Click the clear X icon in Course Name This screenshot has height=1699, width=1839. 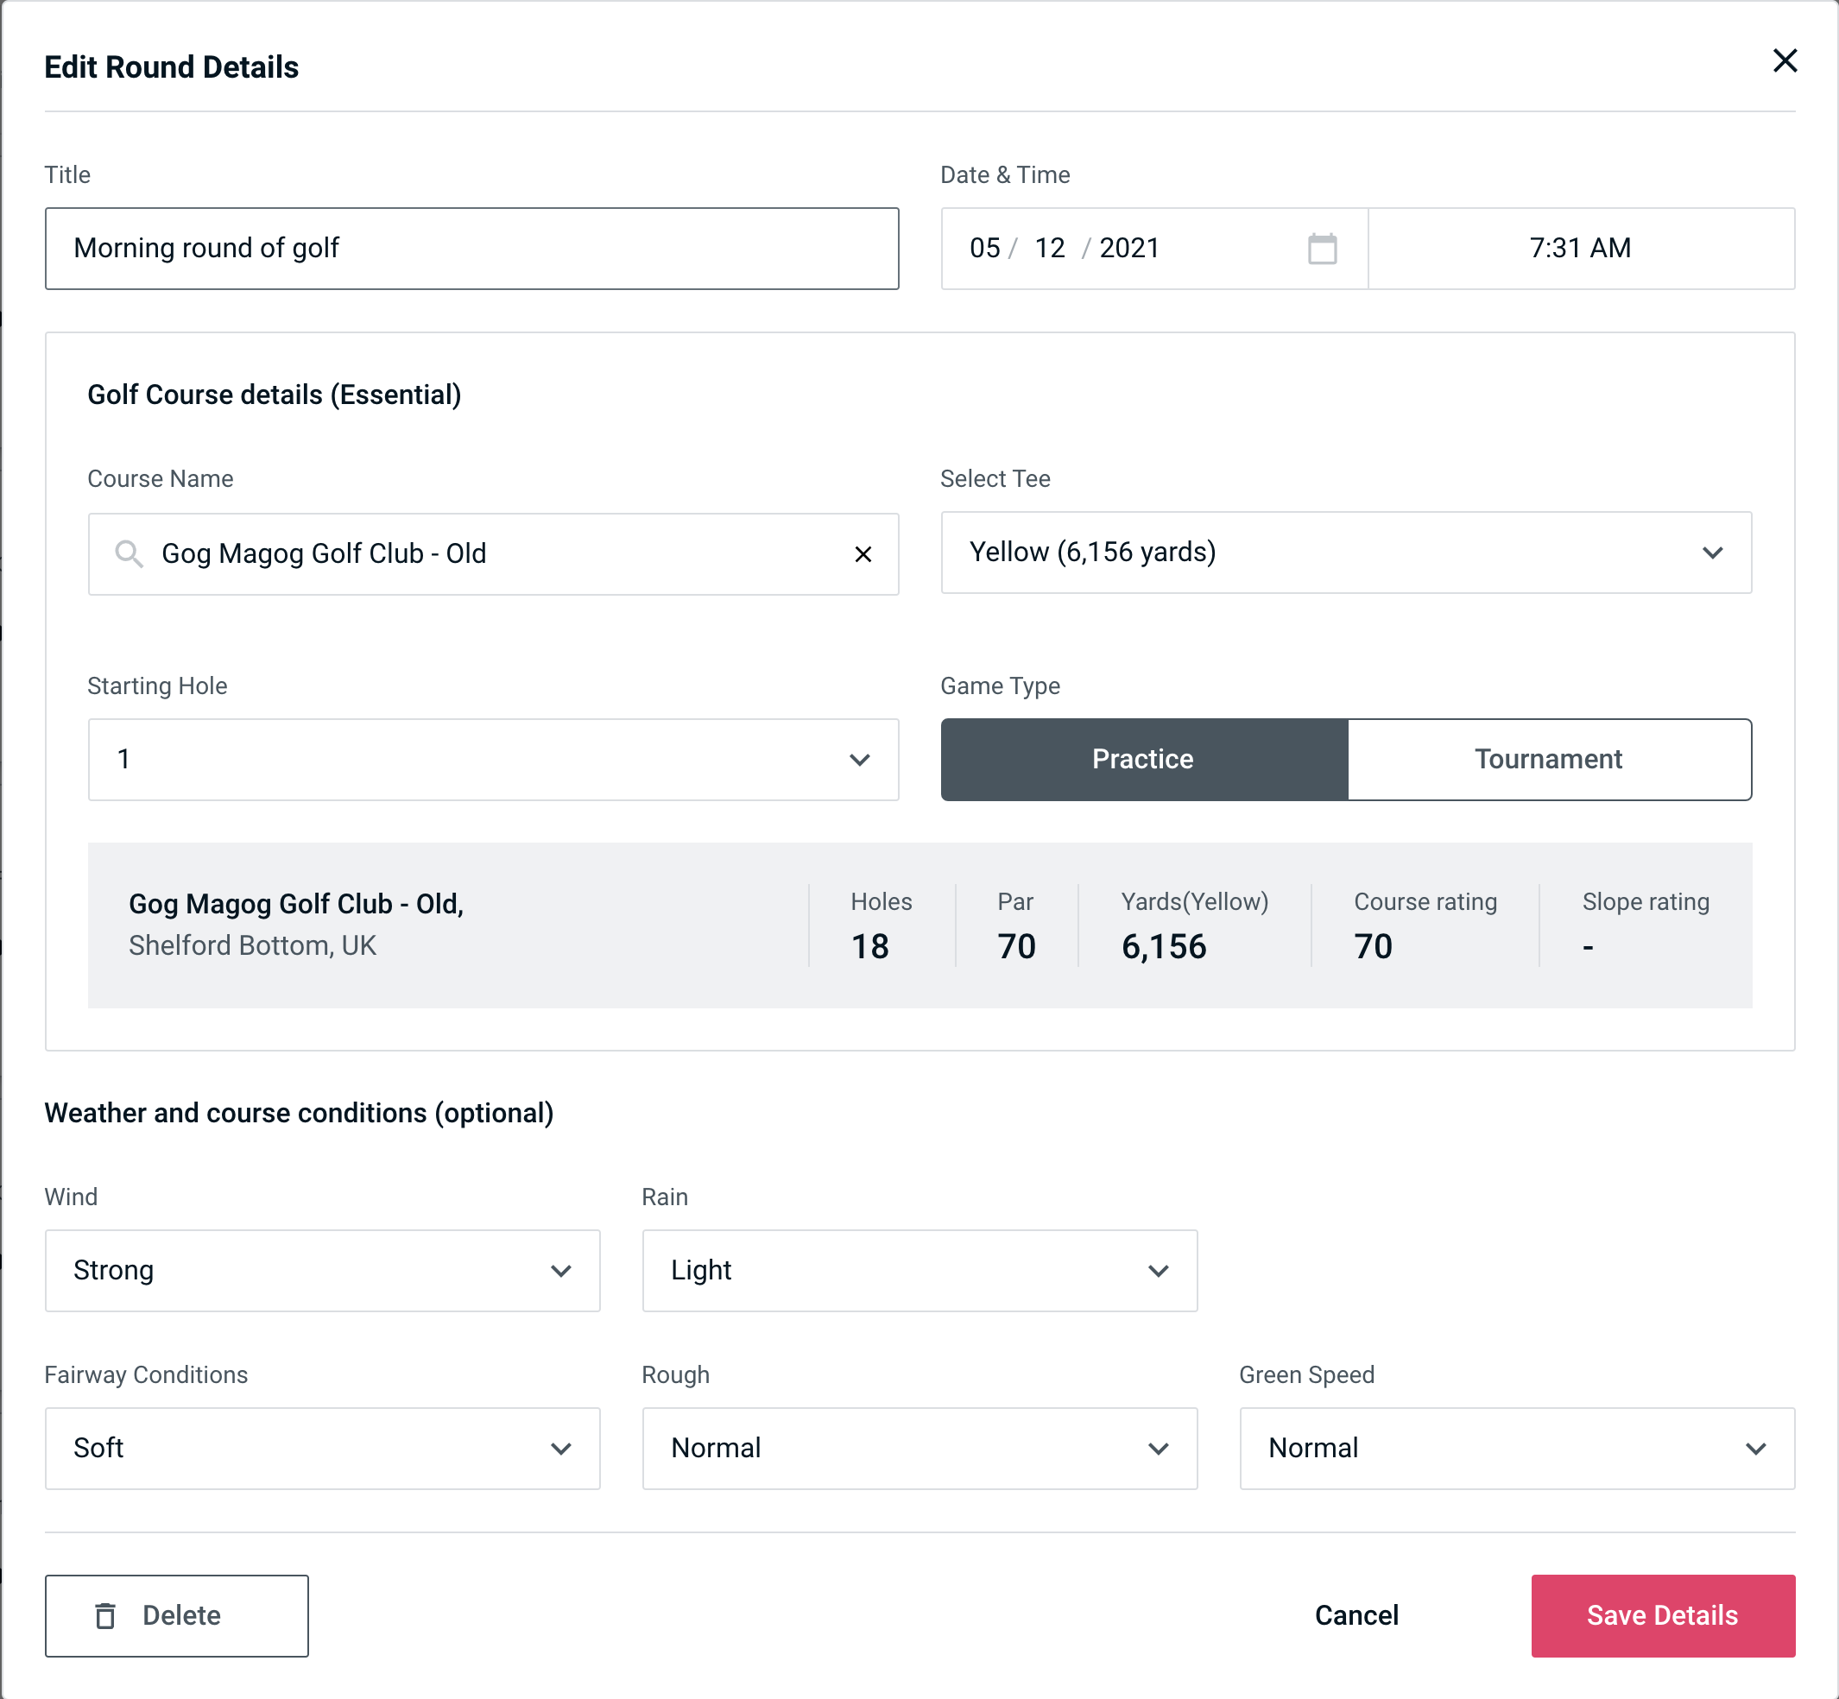pos(863,554)
